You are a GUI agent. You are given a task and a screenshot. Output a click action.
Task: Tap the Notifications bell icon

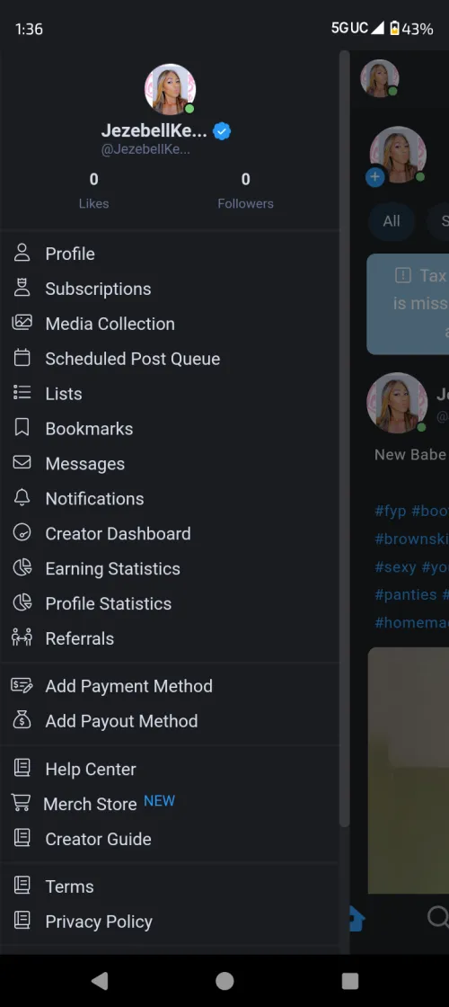pos(22,498)
